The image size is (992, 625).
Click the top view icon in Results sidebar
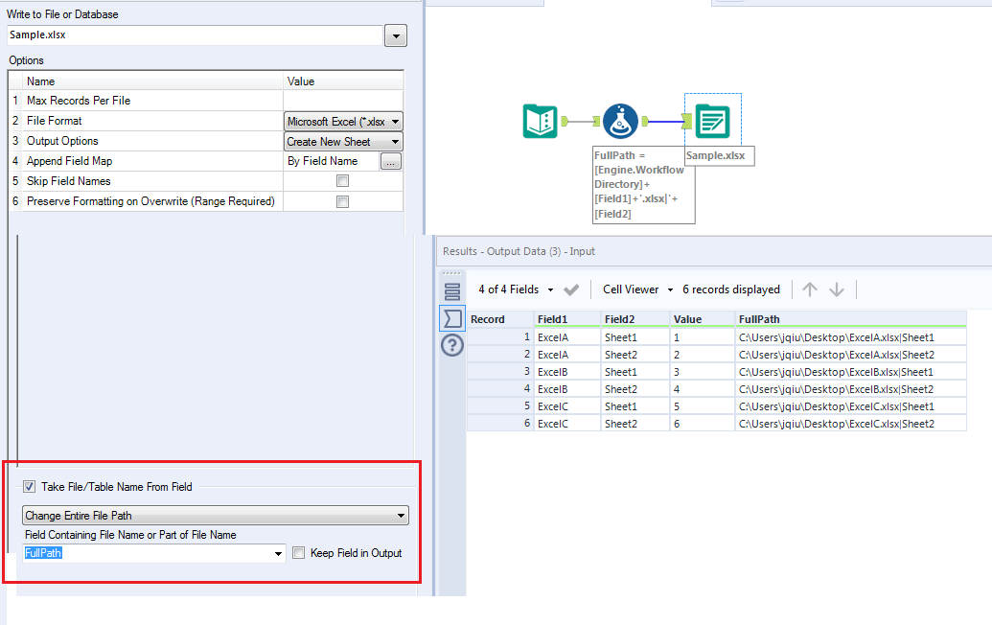click(x=451, y=293)
